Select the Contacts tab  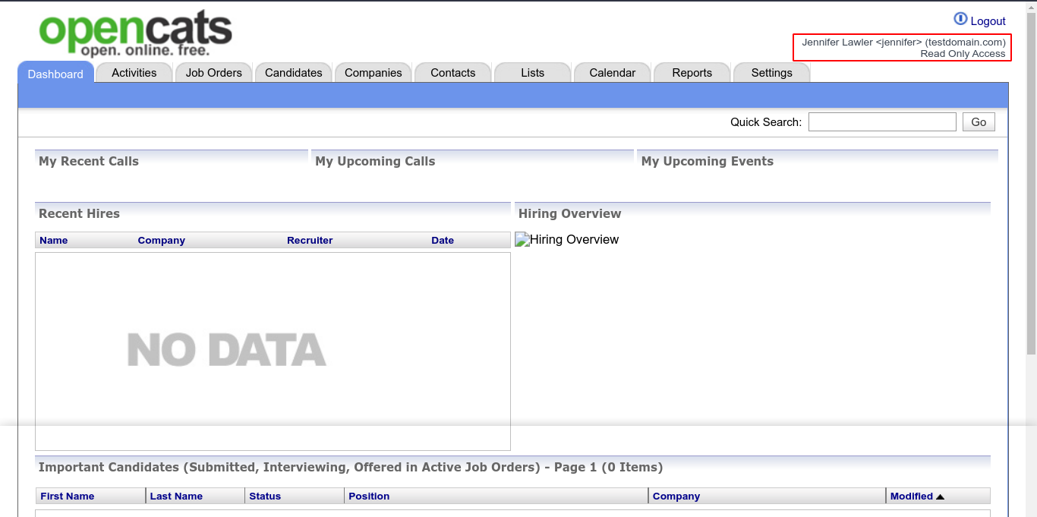452,73
